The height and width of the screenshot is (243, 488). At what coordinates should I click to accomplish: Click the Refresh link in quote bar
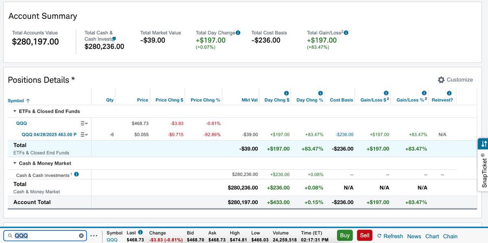[x=393, y=236]
